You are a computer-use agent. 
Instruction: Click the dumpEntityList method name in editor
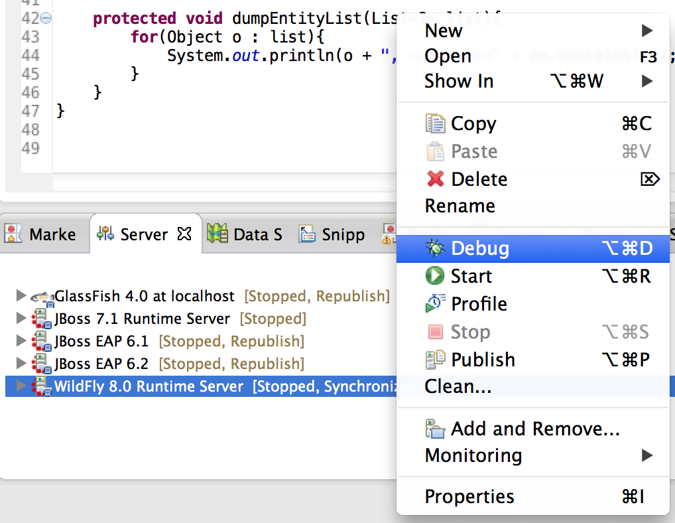[297, 19]
